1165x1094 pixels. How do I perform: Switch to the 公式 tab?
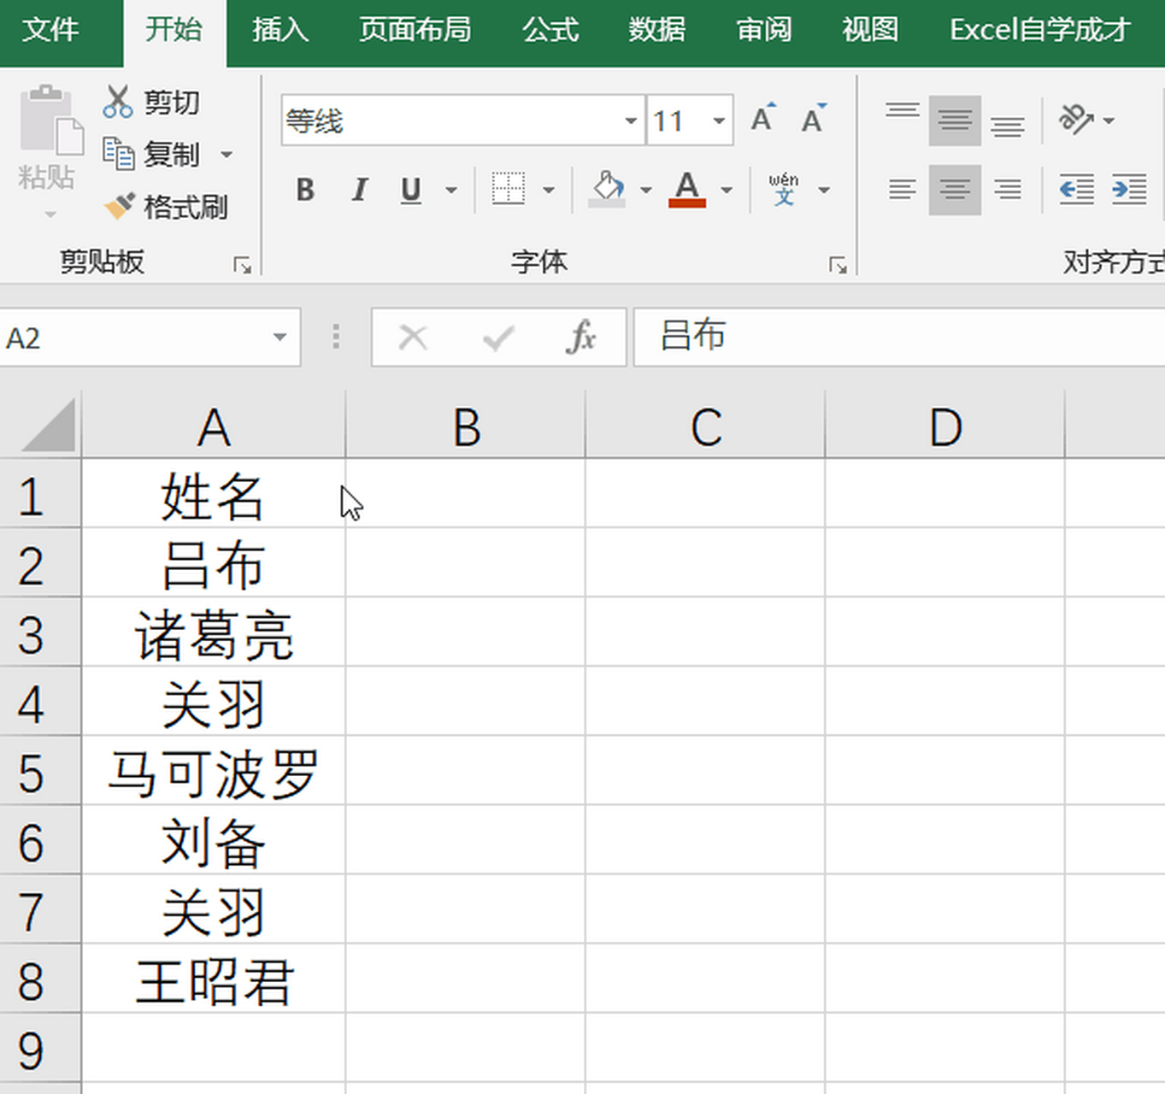[x=550, y=30]
